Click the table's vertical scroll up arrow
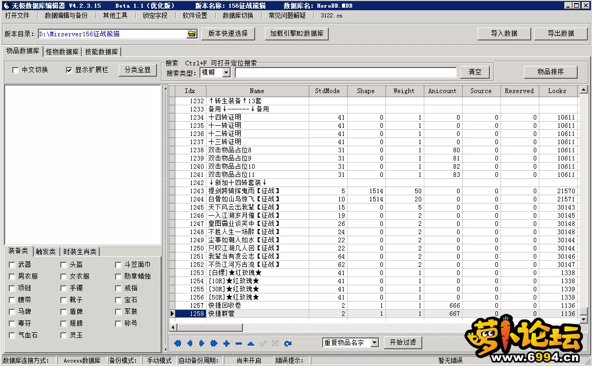The image size is (592, 366). (x=584, y=90)
